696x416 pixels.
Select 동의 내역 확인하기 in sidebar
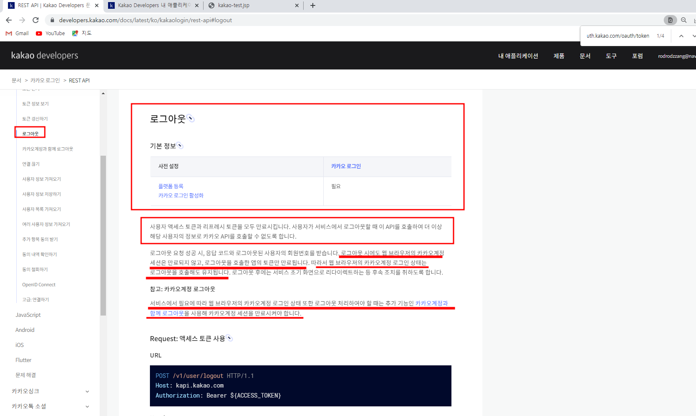40,254
